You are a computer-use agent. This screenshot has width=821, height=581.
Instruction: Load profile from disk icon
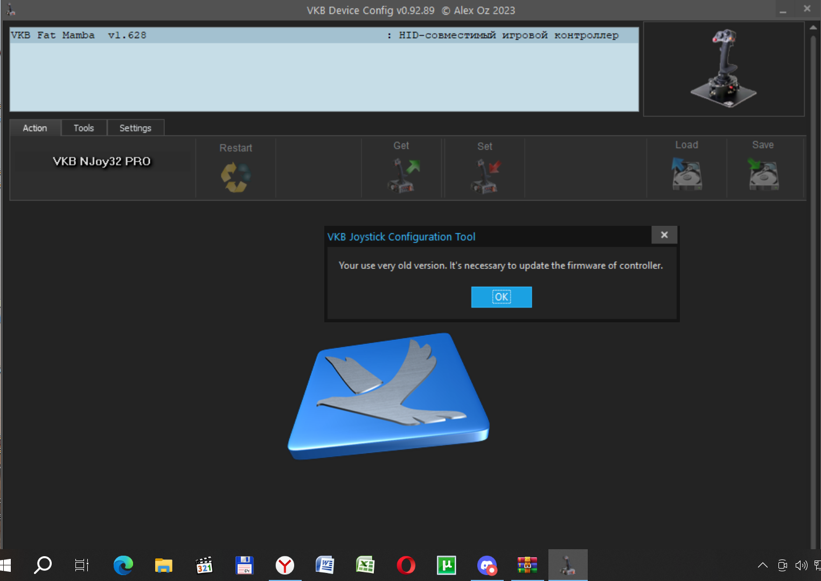point(686,174)
